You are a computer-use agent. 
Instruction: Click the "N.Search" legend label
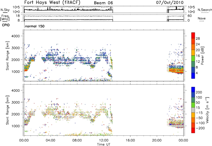(205, 10)
